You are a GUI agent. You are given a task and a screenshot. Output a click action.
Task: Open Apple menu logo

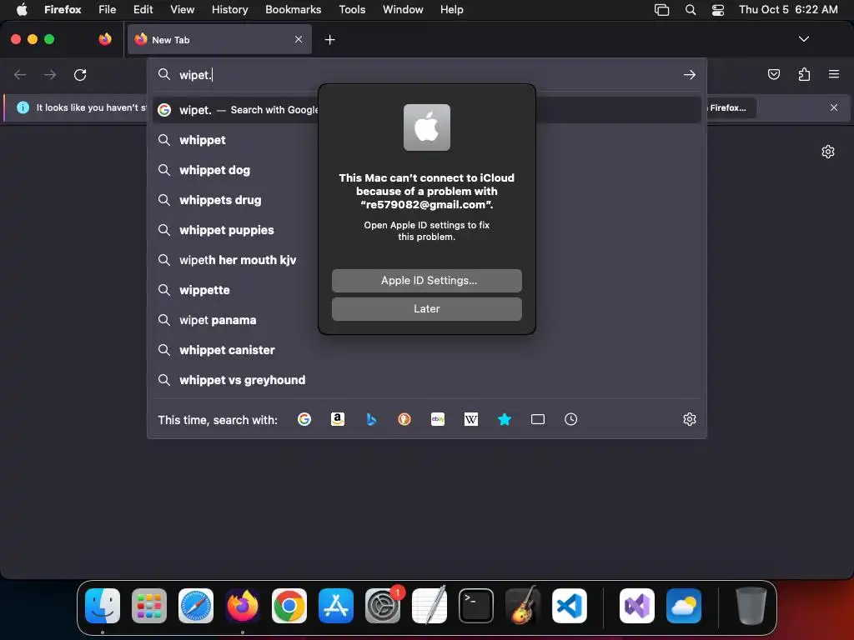(22, 9)
